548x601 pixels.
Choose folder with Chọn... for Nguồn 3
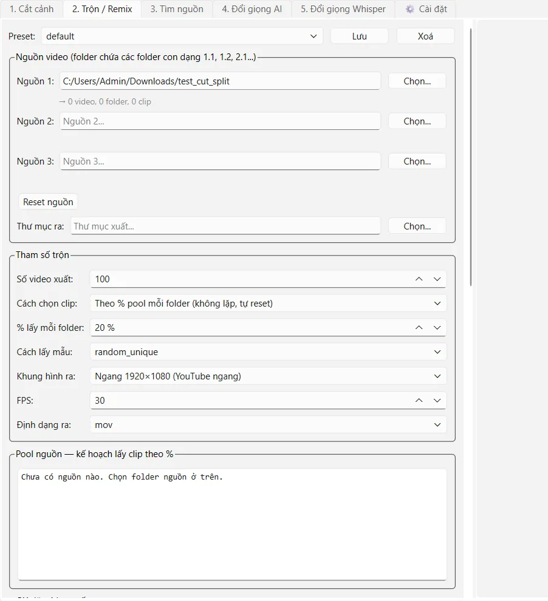tap(417, 161)
